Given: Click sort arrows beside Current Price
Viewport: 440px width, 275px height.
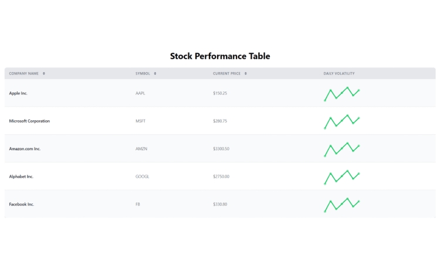Looking at the screenshot, I should click(x=246, y=73).
